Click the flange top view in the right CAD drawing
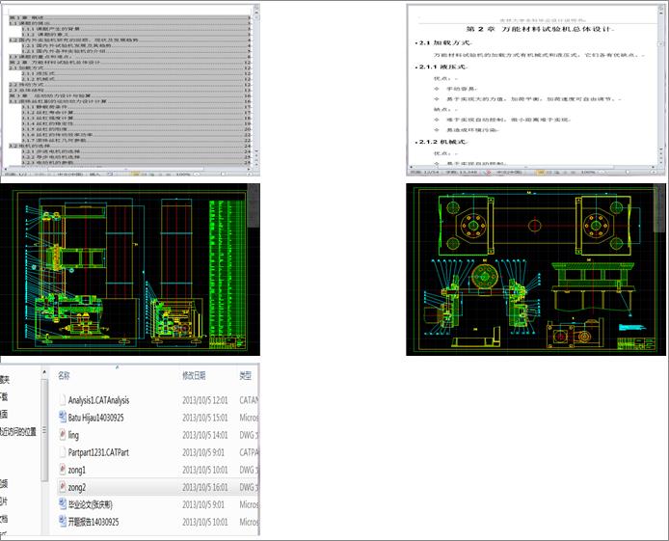The height and width of the screenshot is (541, 669). 535,225
